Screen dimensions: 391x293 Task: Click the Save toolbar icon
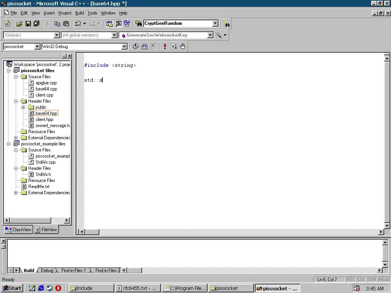(28, 24)
